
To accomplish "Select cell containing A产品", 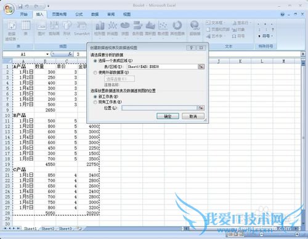I will pyautogui.click(x=23, y=67).
